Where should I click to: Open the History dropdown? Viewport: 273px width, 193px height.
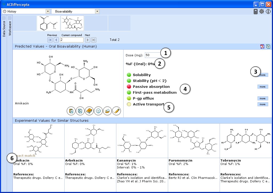point(48,11)
